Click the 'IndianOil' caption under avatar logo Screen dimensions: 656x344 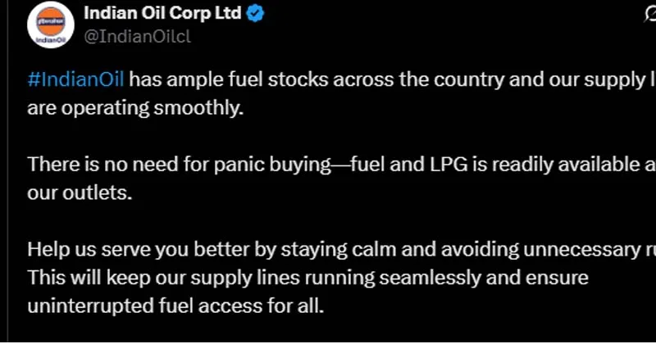(x=51, y=40)
